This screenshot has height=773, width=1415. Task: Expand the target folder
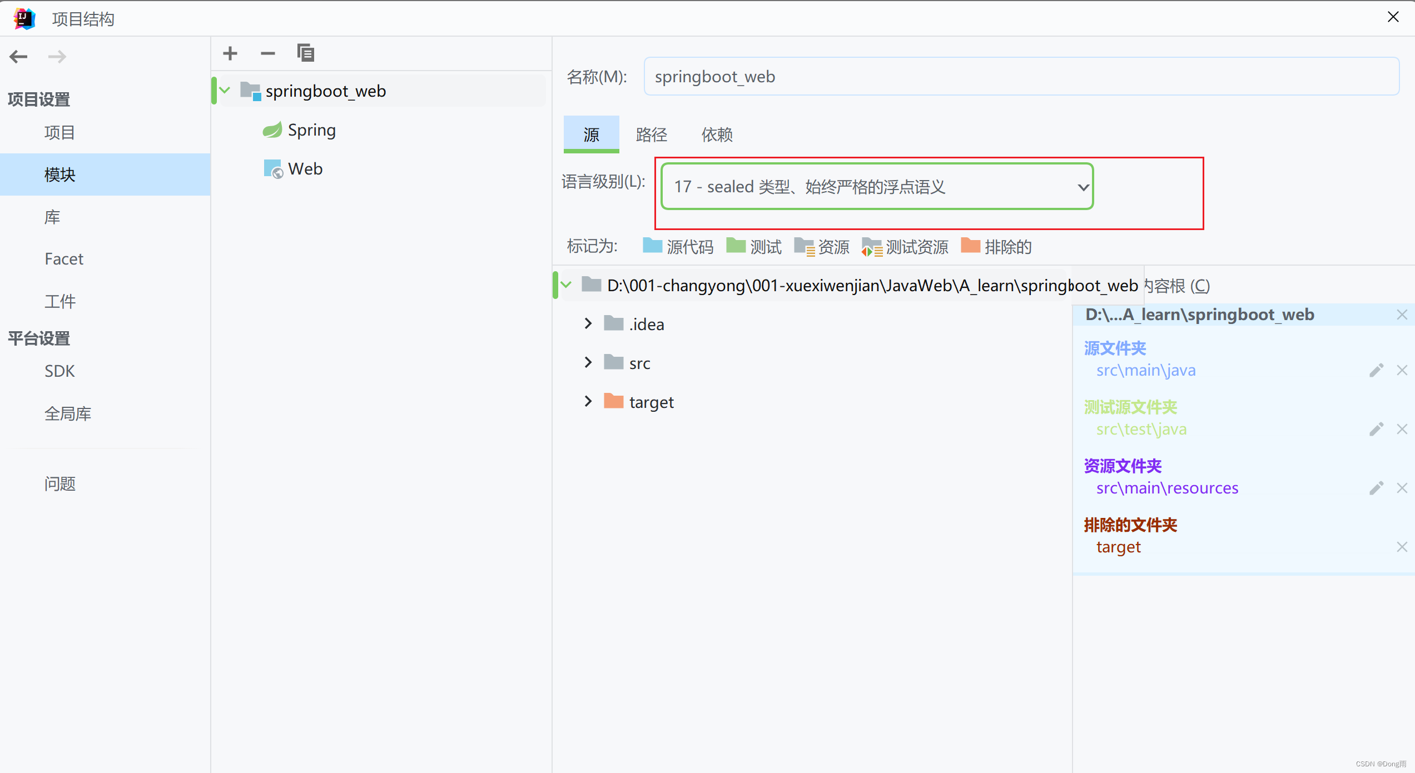click(x=588, y=401)
